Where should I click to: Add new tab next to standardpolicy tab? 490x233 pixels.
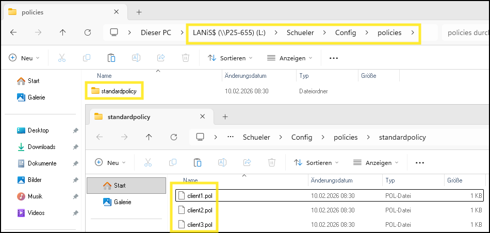click(225, 117)
